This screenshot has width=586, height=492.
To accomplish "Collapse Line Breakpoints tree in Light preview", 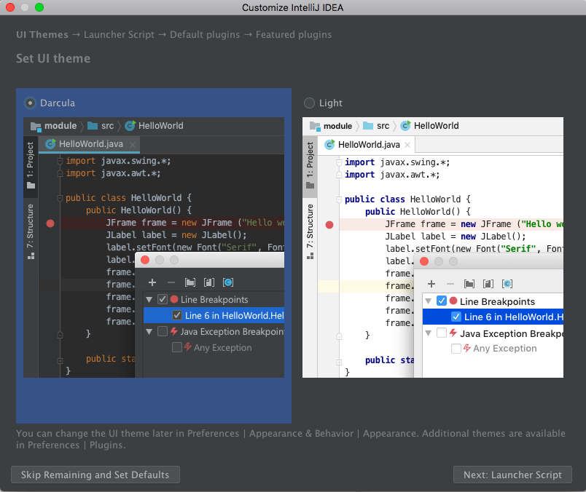I will 429,301.
